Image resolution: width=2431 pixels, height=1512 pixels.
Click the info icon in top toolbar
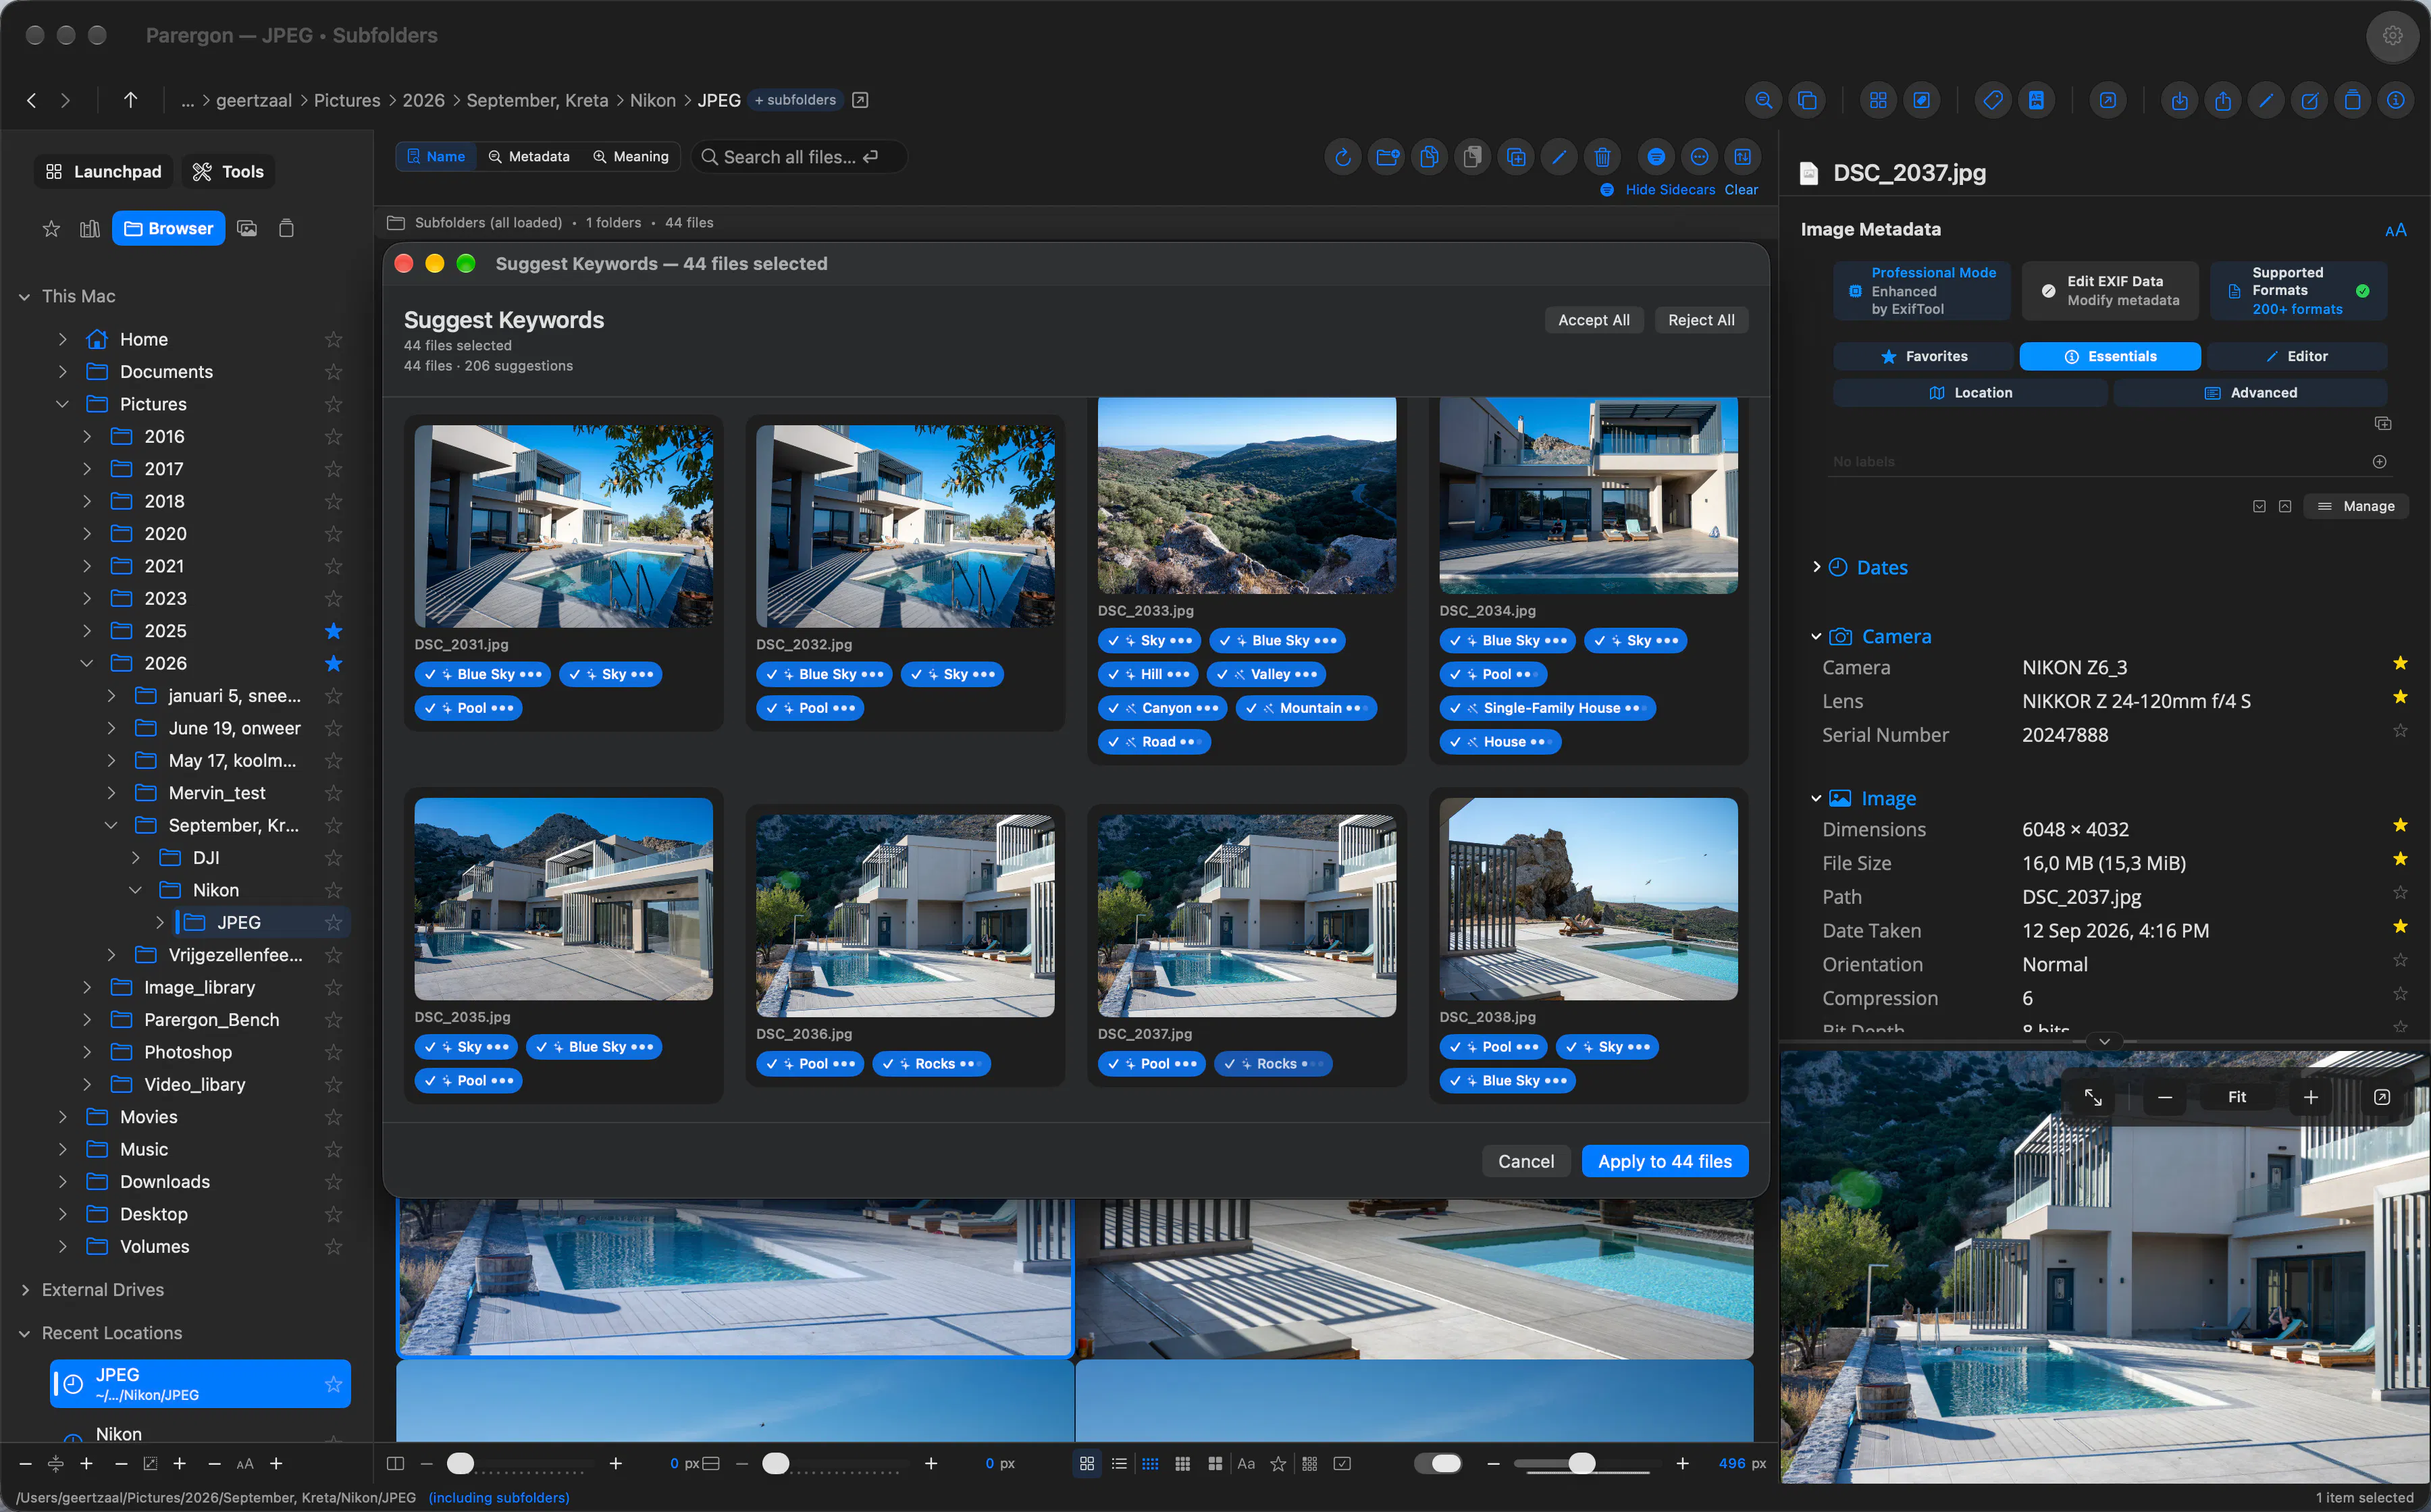coord(2395,100)
